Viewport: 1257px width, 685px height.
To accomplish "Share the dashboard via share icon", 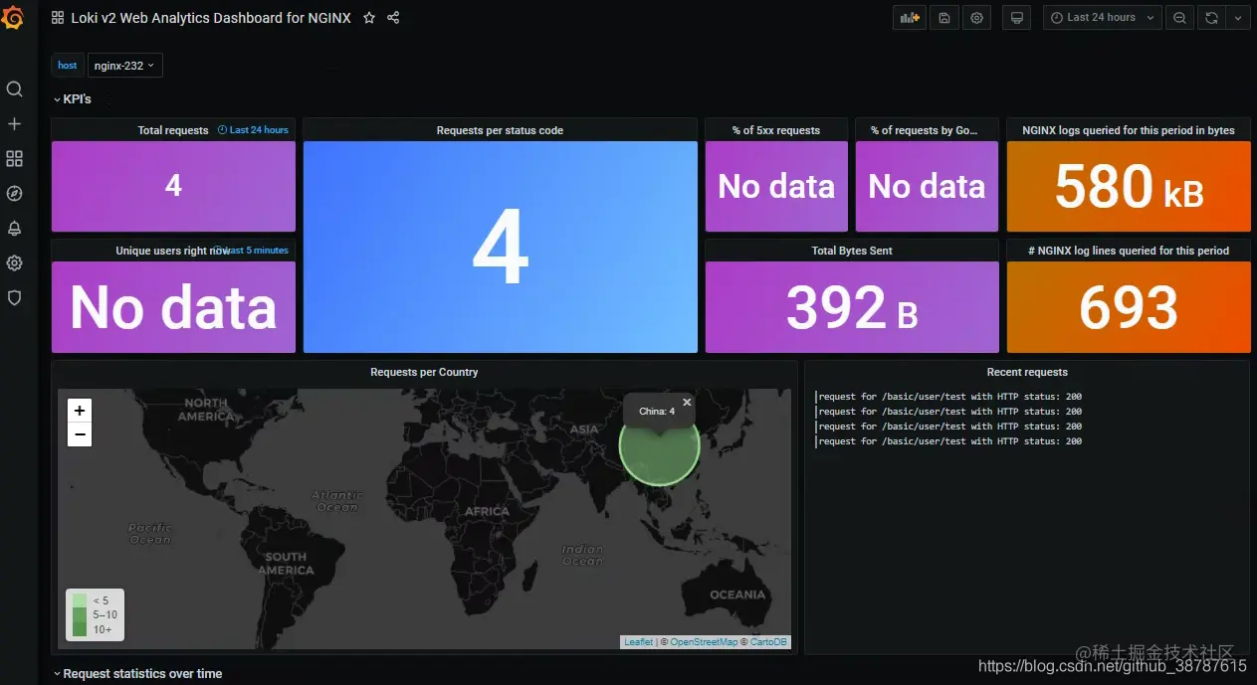I will point(393,18).
